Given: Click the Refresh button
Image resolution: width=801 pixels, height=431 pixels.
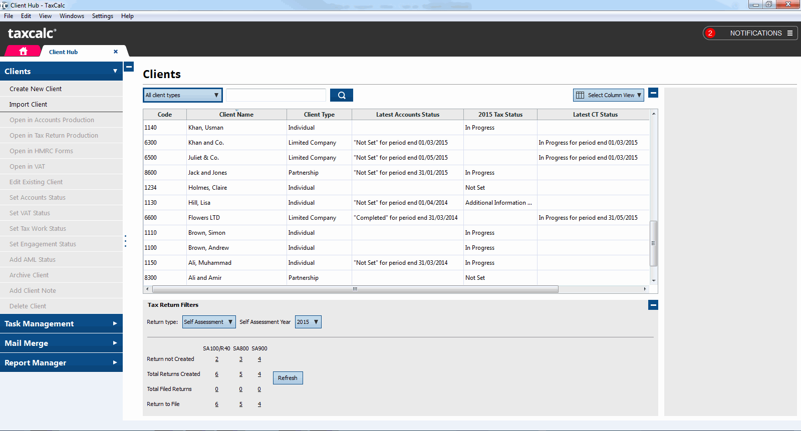Looking at the screenshot, I should click(288, 378).
